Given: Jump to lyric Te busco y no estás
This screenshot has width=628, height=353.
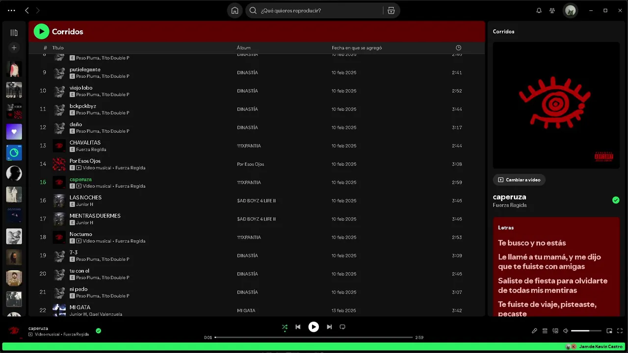Looking at the screenshot, I should [532, 243].
